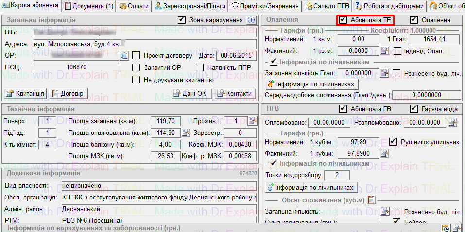Uncheck the Абонплата ТЕ checkbox
465x232 pixels.
pyautogui.click(x=344, y=20)
